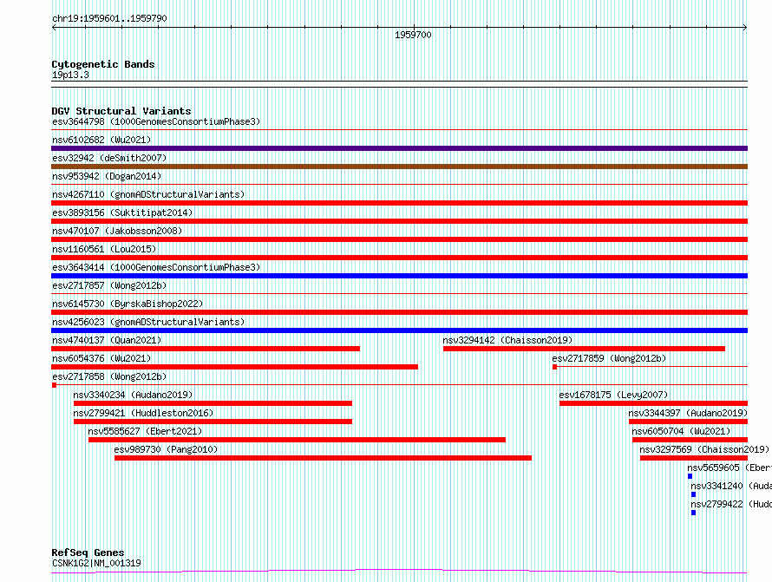Open the nsv3297569 (Chaisson2019) variant label

click(704, 449)
